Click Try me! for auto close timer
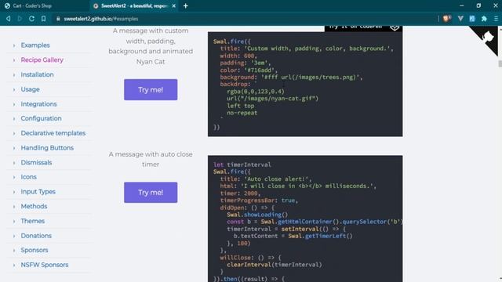Viewport: 502px width, 282px height. (151, 193)
